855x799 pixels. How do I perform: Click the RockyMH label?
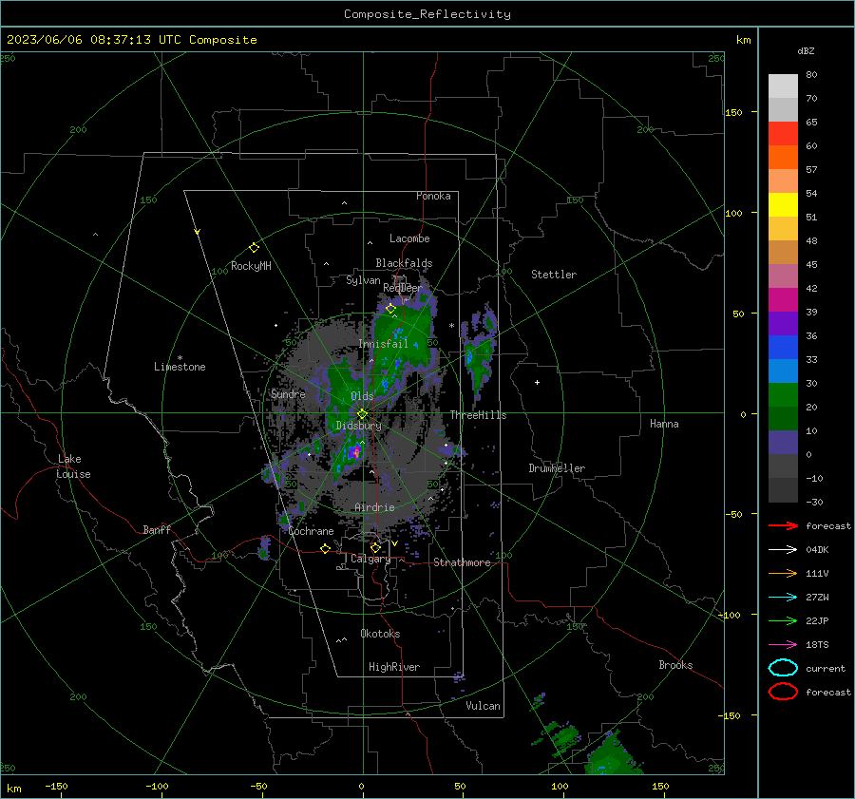click(251, 266)
